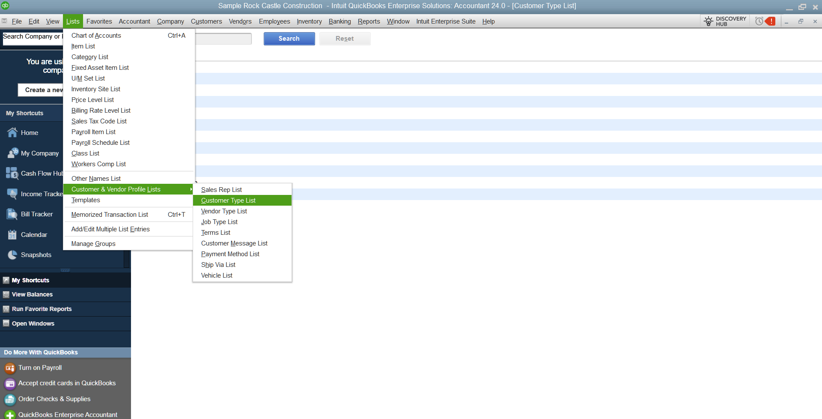Select Chart of Accounts from Lists menu
Viewport: 822px width, 419px height.
click(x=128, y=36)
